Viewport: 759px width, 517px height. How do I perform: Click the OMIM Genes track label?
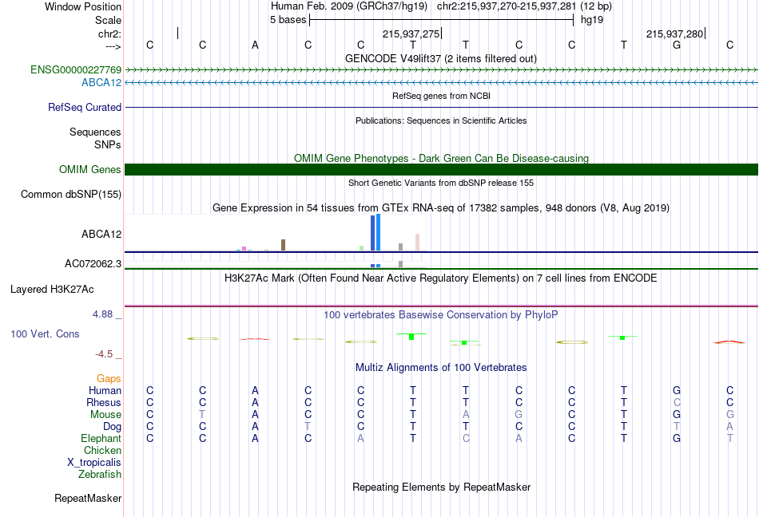(89, 170)
